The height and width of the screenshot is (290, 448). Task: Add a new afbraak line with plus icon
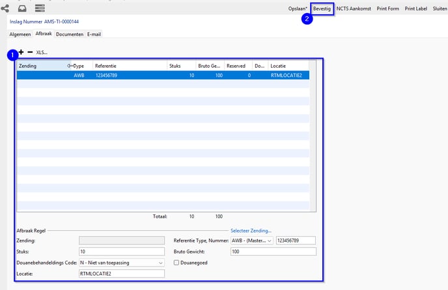point(21,52)
